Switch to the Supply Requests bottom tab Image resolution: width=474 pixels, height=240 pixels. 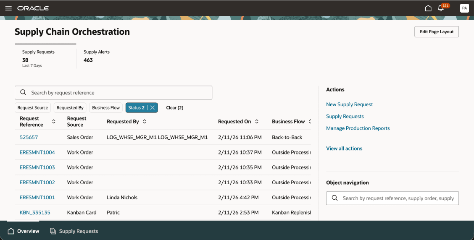74,231
